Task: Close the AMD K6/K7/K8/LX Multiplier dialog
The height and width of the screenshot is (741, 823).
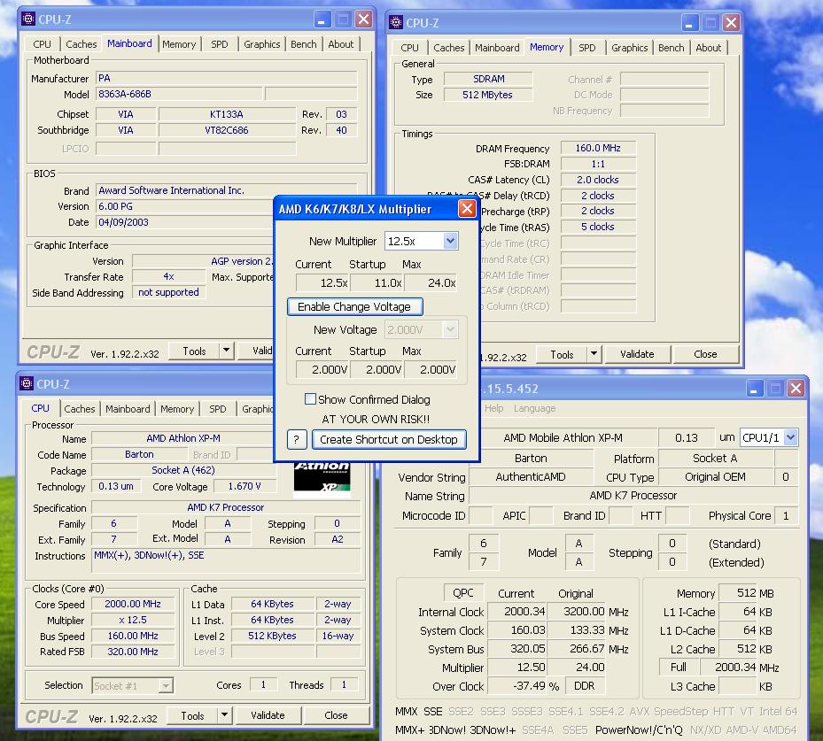Action: click(467, 209)
